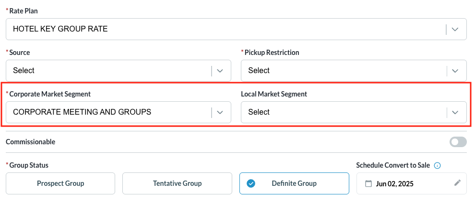
Task: Open the Local Market Segment dropdown arrow
Action: [455, 112]
